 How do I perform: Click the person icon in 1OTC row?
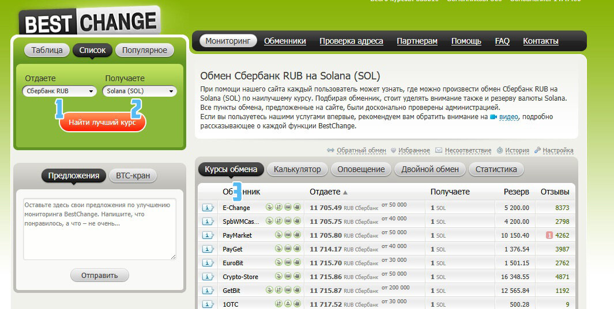(x=288, y=303)
